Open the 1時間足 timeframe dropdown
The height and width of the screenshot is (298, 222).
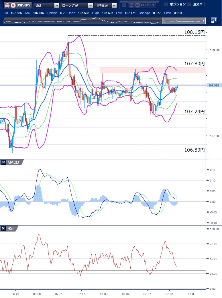coord(106,5)
